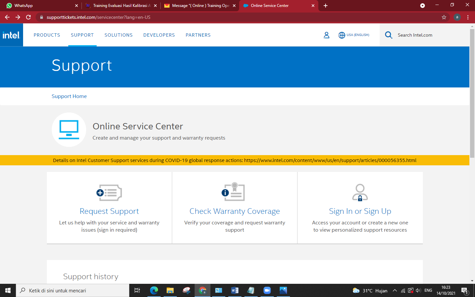This screenshot has width=475, height=297.
Task: Click the address bar URL
Action: [98, 17]
